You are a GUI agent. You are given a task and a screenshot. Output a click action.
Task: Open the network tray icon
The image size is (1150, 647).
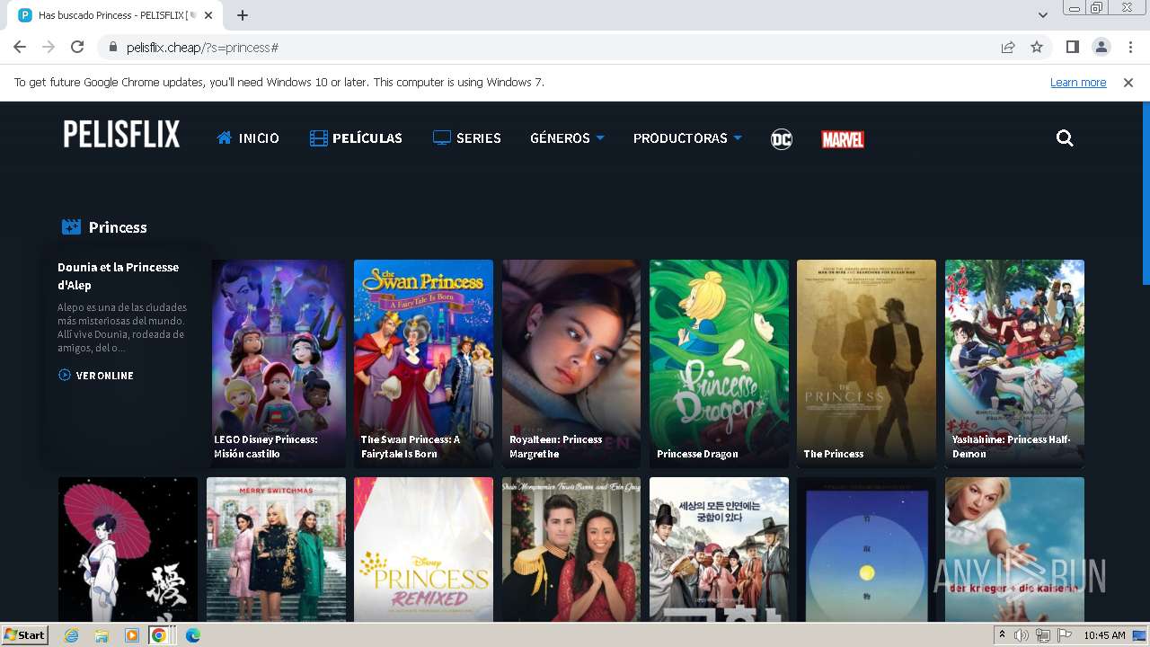(1043, 635)
